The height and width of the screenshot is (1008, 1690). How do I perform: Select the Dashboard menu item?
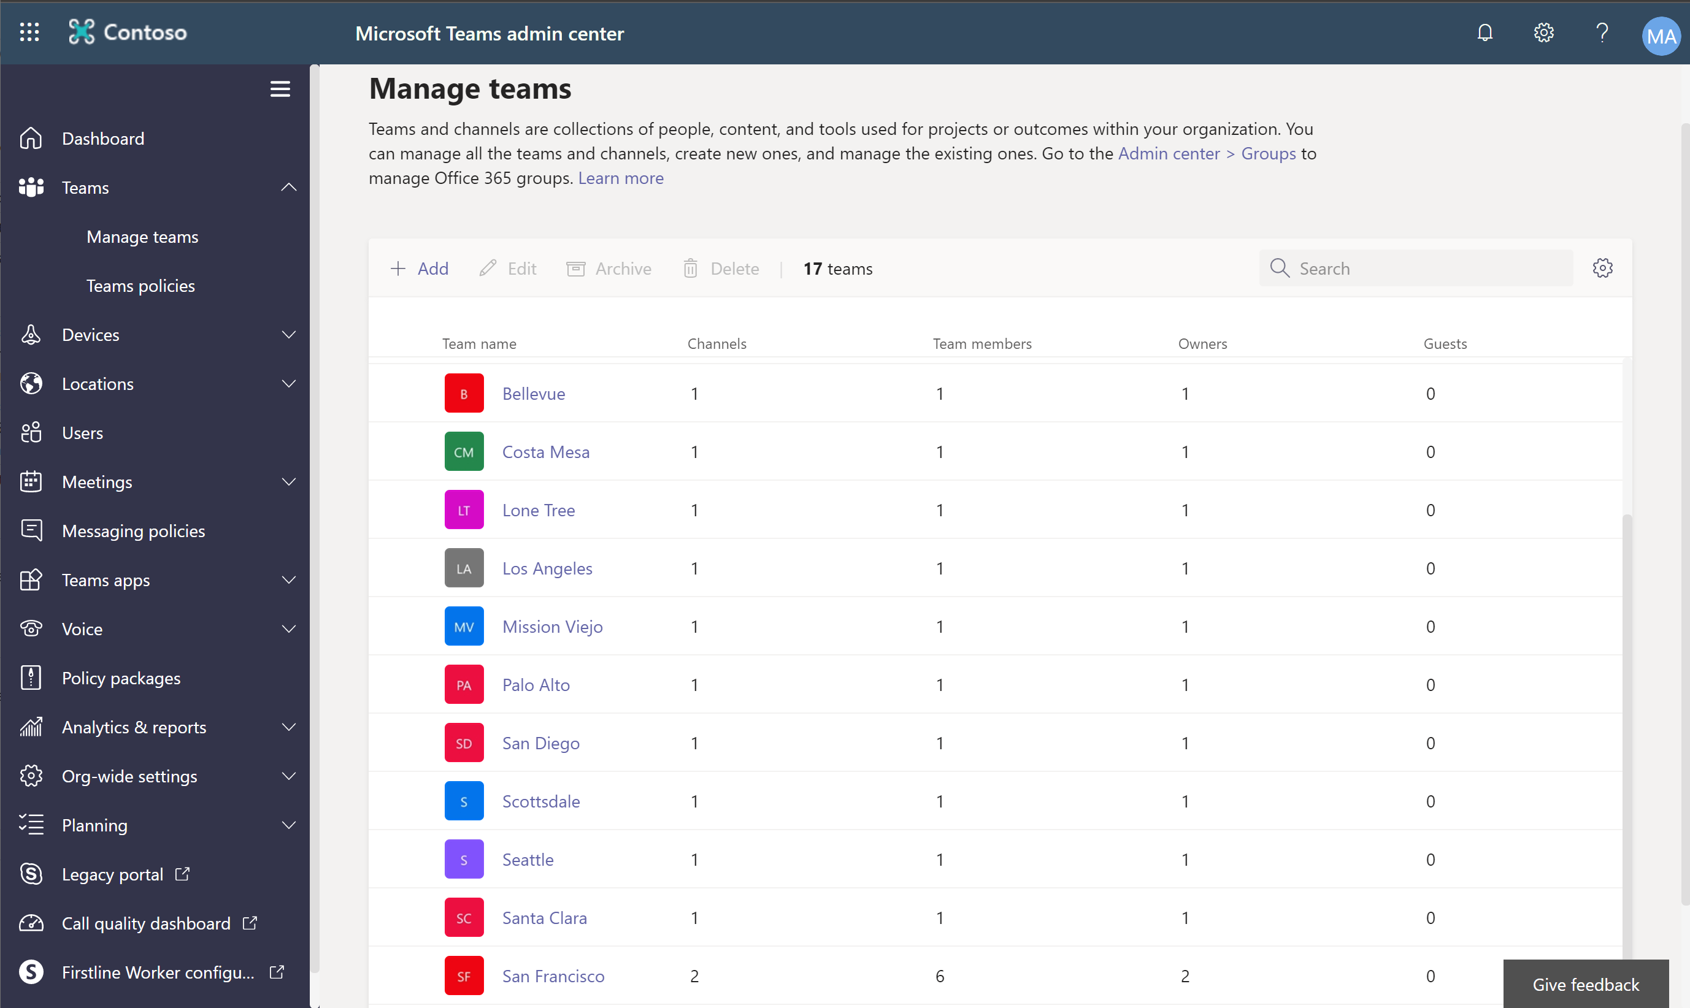tap(103, 137)
